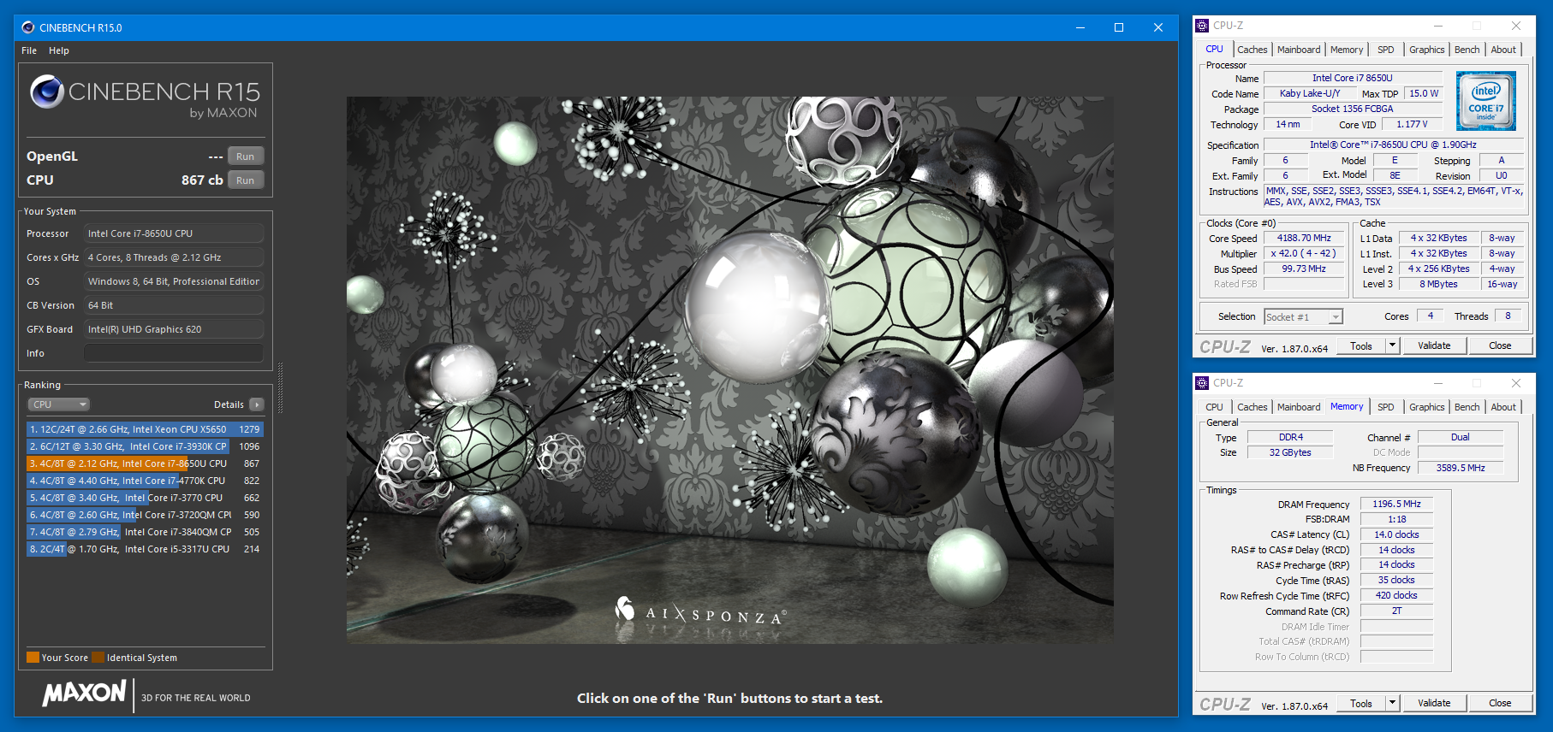Minimize the bottom CPU-Z window
The height and width of the screenshot is (732, 1553).
tap(1438, 383)
